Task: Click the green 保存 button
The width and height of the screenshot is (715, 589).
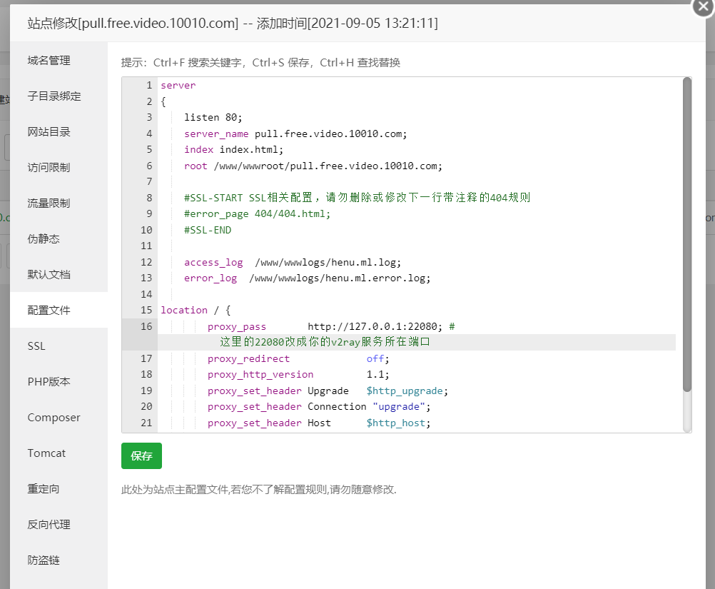Action: (x=141, y=455)
